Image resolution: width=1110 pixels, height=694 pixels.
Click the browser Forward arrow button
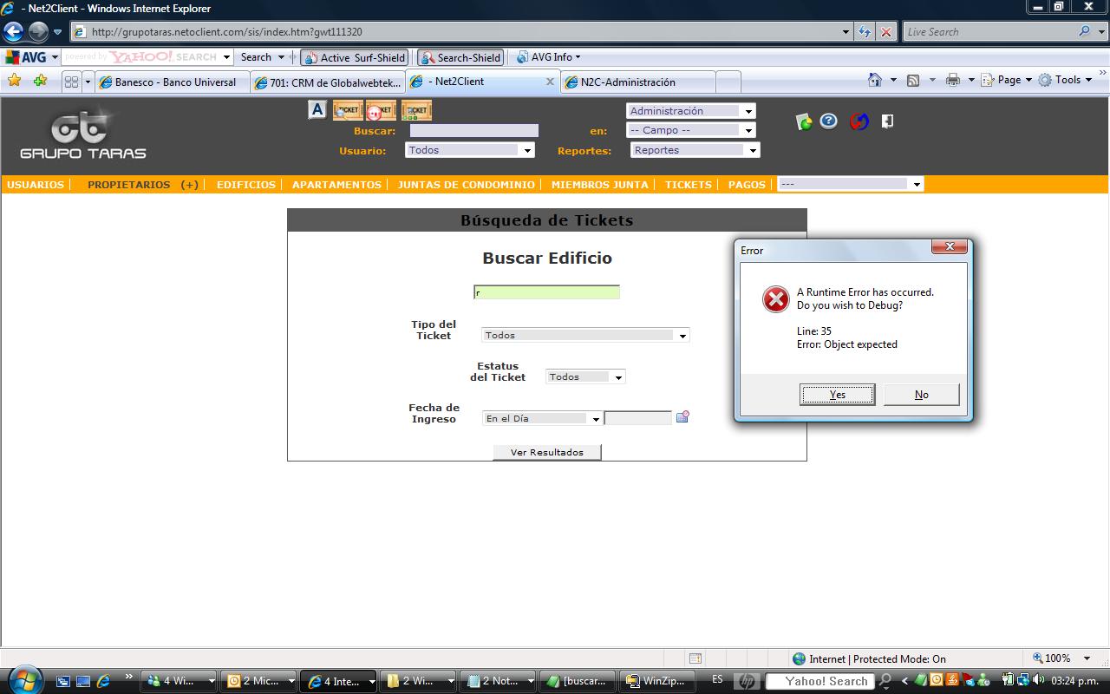[38, 32]
